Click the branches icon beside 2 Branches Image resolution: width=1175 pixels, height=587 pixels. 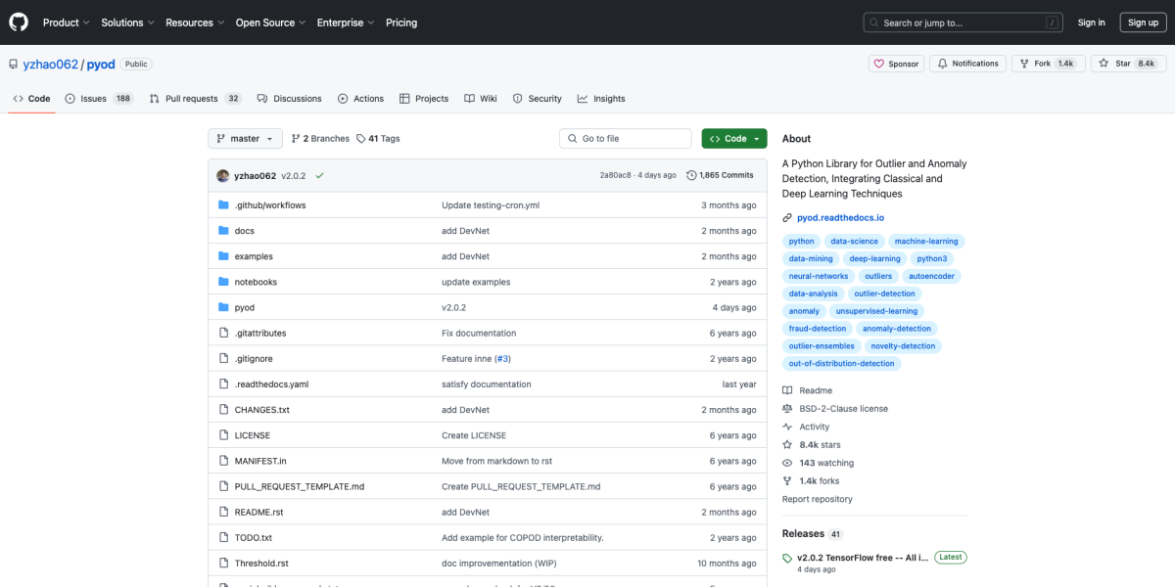(296, 139)
